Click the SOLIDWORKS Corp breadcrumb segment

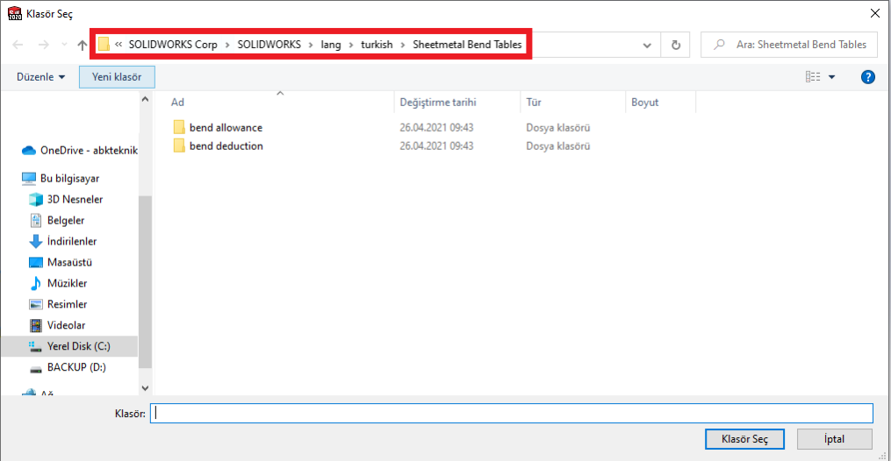point(172,44)
